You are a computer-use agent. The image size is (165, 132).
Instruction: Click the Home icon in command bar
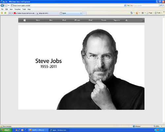[x=131, y=13]
